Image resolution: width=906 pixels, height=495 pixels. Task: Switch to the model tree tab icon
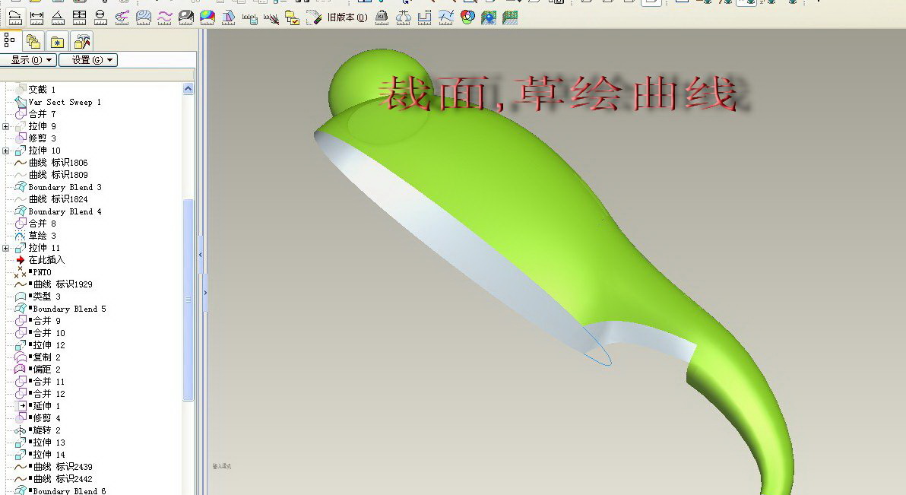coord(10,40)
